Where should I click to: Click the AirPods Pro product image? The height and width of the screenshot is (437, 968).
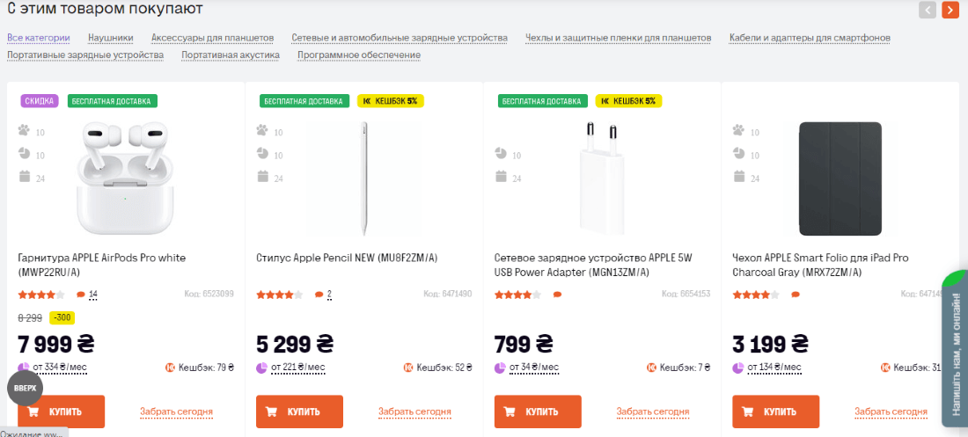126,178
